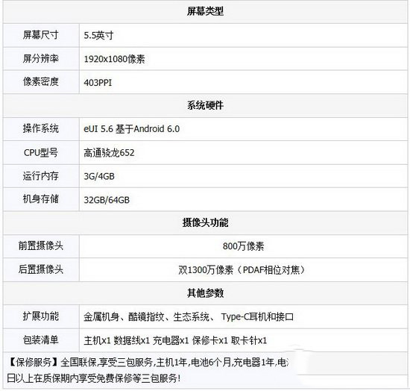410x391 pixels.
Task: Select the 像素密度 label cell
Action: 41,82
